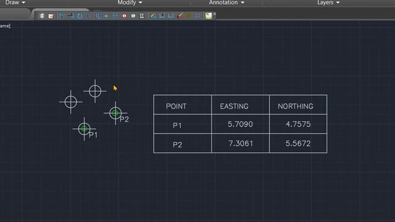Screen dimensions: 395x222
Task: Select the leftmost unlabeled crosshair circle marker
Action: 71,102
